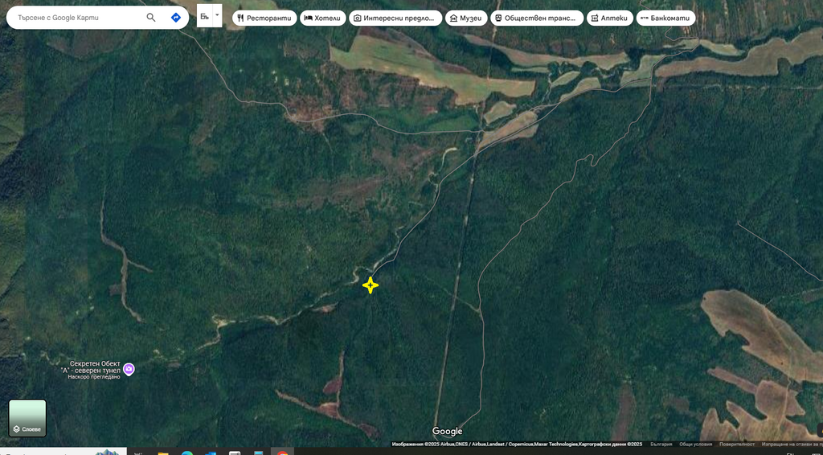Screen dimensions: 823x455
Task: Open the Интересни предложения chip
Action: click(395, 18)
